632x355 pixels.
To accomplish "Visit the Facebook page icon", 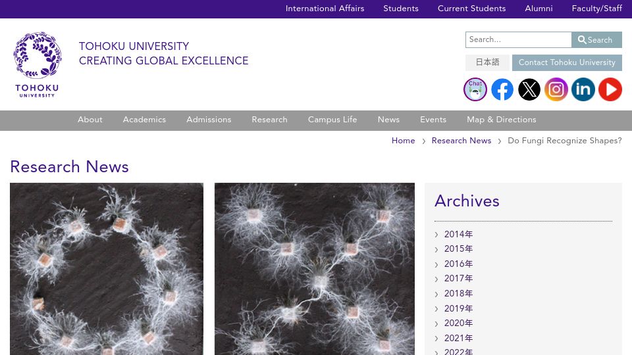I will [502, 89].
